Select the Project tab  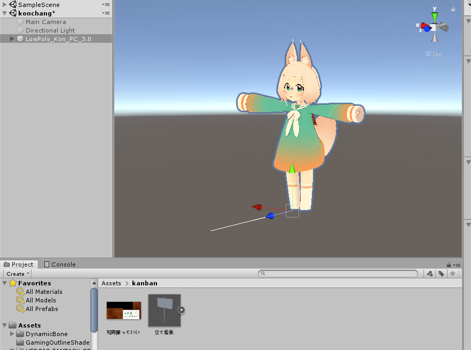(19, 264)
